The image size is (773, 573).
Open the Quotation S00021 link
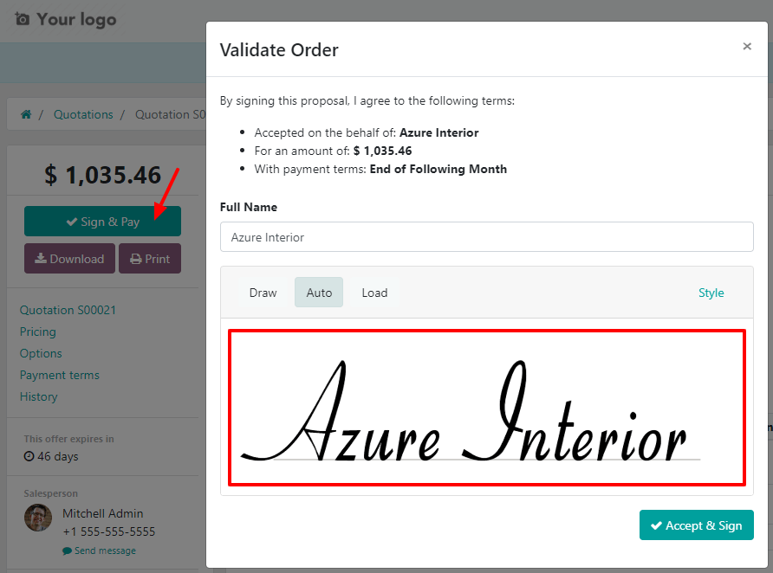point(68,309)
